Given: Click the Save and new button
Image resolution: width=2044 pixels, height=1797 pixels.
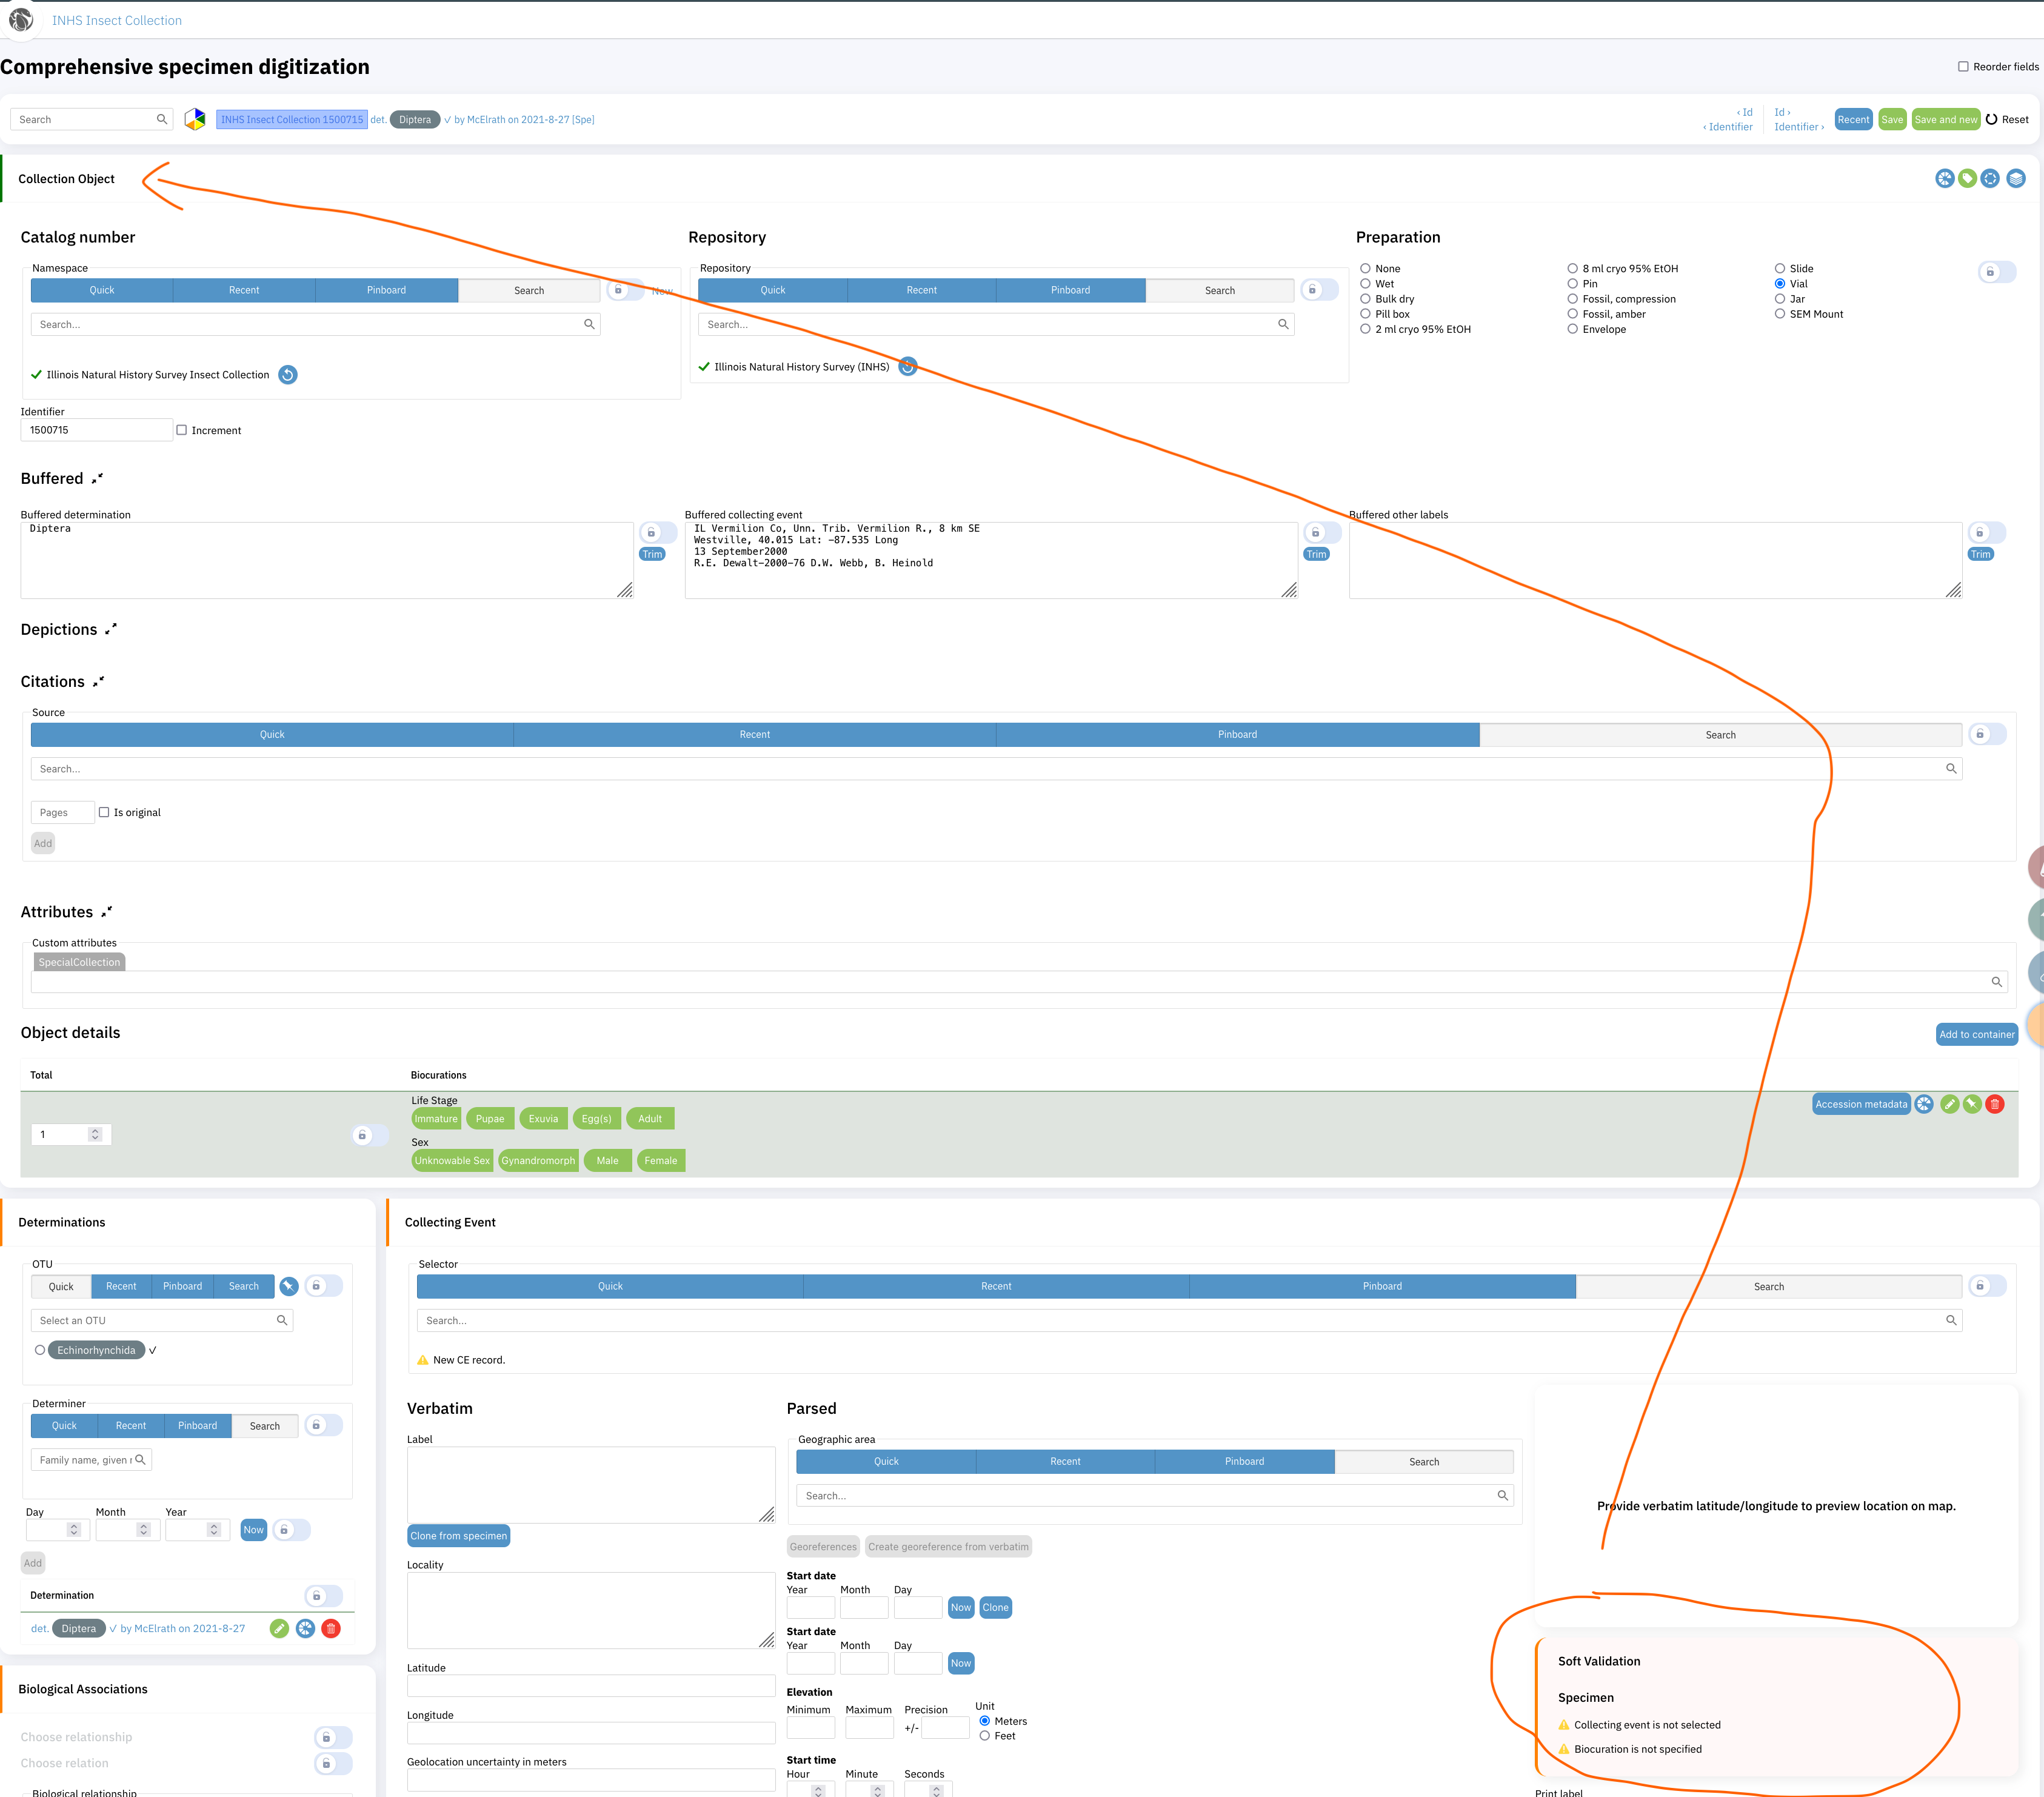Looking at the screenshot, I should [x=1945, y=119].
